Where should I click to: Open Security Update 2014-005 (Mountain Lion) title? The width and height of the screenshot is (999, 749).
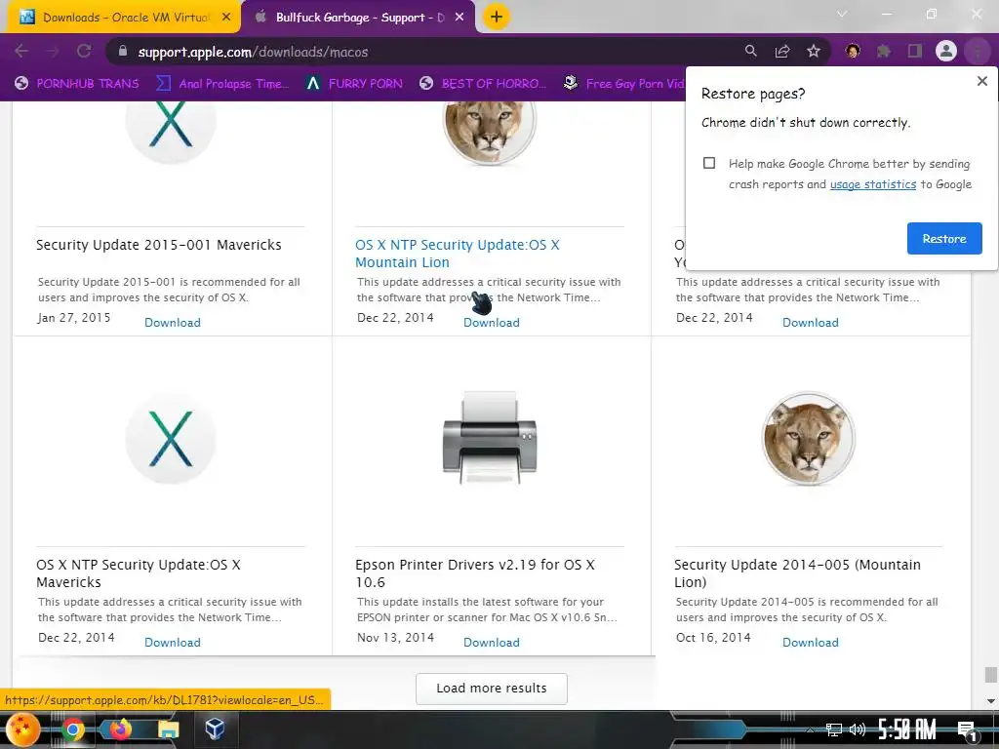coord(797,573)
